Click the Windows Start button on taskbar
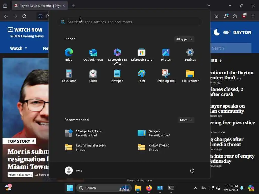This screenshot has width=259, height=194. pyautogui.click(x=70, y=188)
